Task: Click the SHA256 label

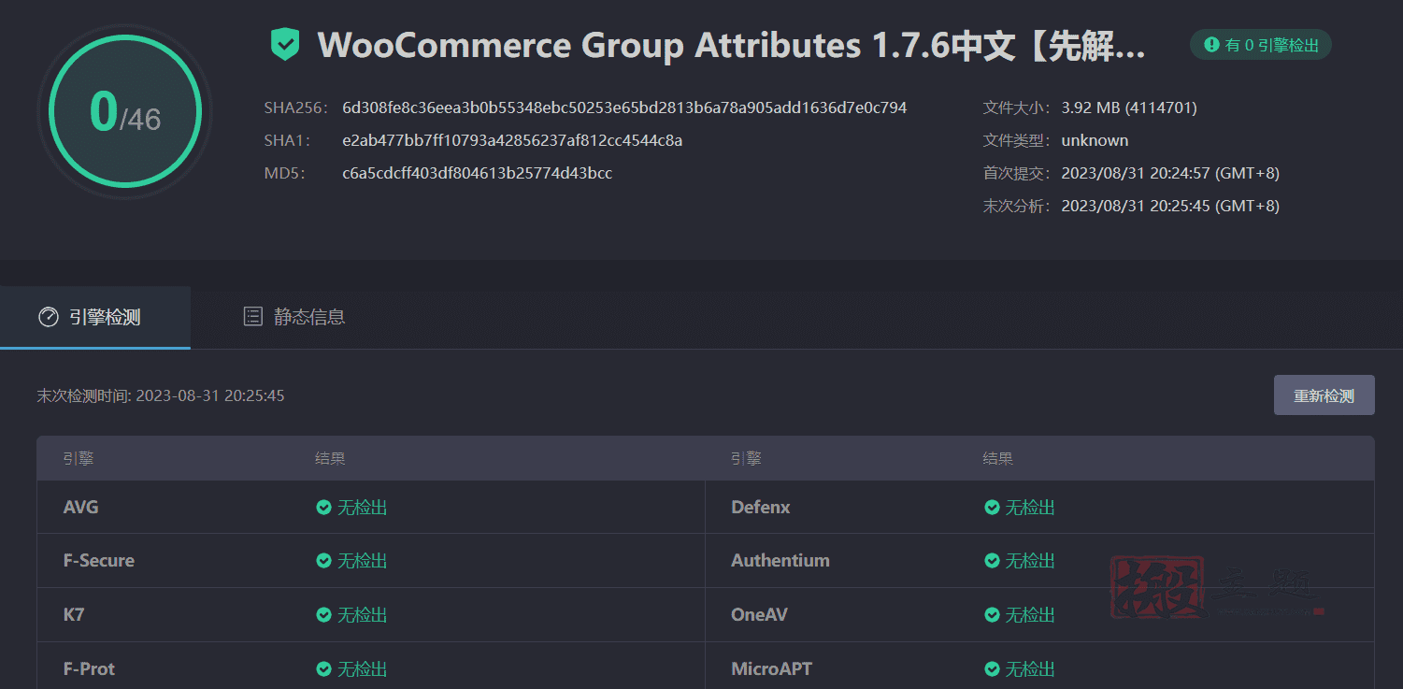Action: pos(295,108)
